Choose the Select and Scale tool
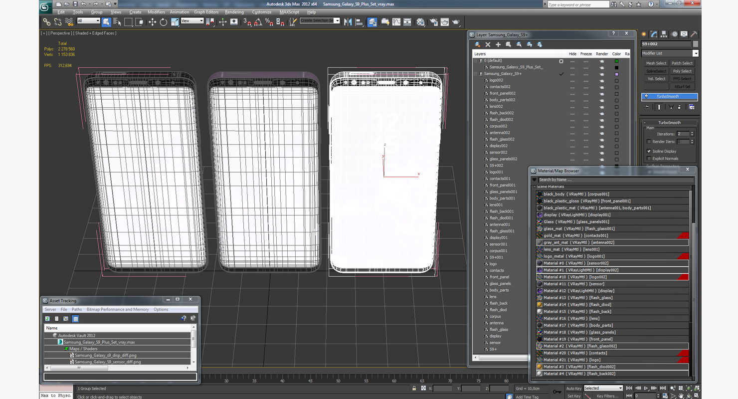The image size is (738, 399). 175,22
